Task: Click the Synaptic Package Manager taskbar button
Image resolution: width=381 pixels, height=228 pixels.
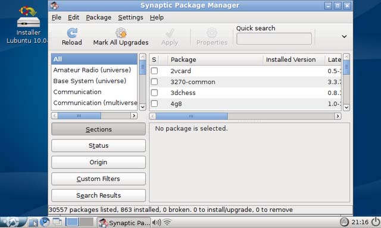Action: pyautogui.click(x=124, y=223)
